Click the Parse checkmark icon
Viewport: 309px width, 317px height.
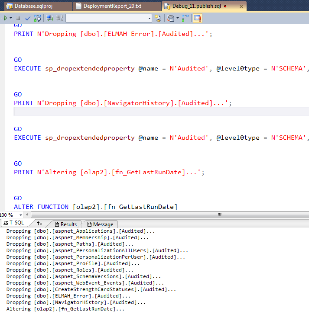pyautogui.click(x=28, y=19)
